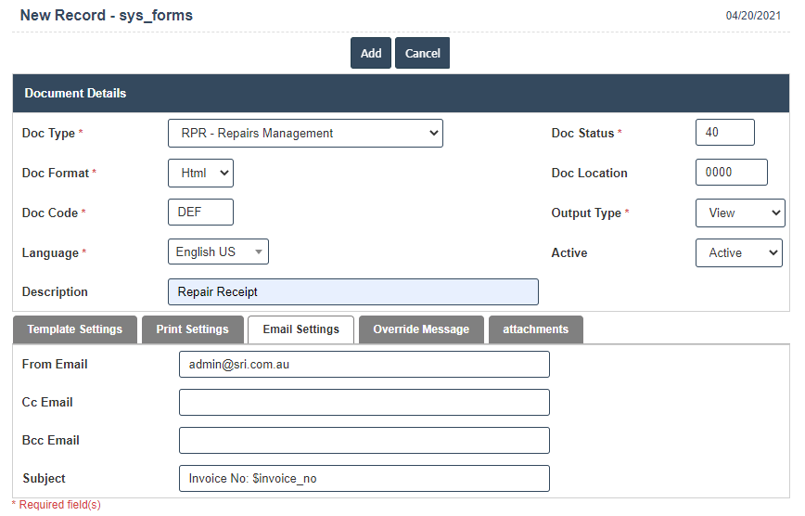The width and height of the screenshot is (805, 516).
Task: Click the Add button
Action: 370,53
